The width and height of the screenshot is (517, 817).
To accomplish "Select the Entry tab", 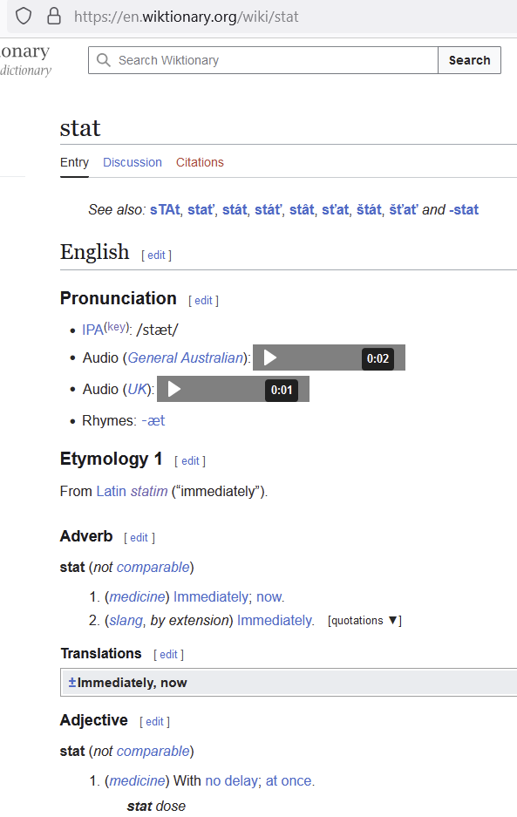I will 74,162.
